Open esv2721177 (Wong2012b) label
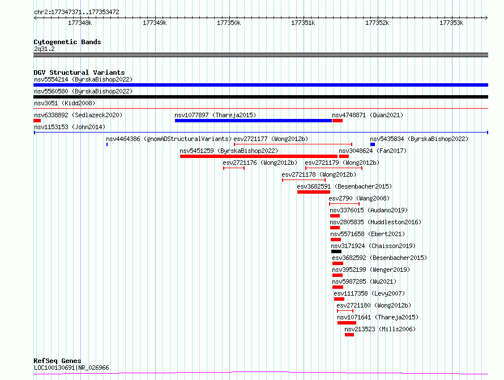 coord(271,139)
